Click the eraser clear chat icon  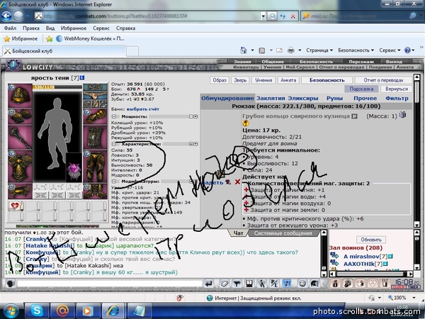[225, 284]
